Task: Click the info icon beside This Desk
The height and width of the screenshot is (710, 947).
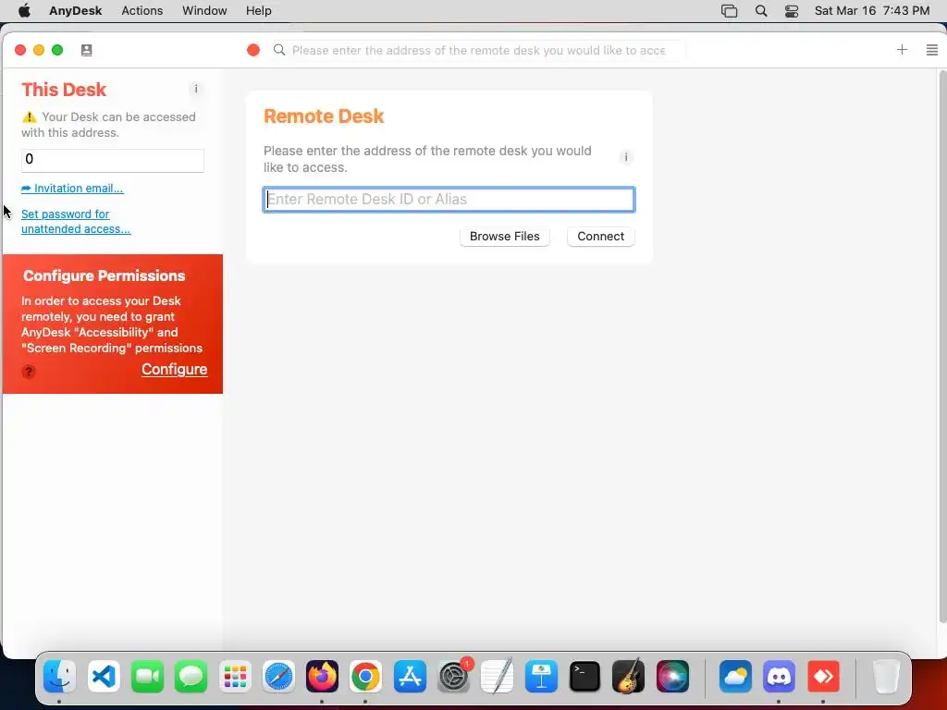Action: coord(196,89)
